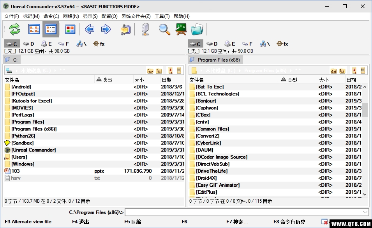
Task: Click the F7 搜索 button
Action: point(237,222)
